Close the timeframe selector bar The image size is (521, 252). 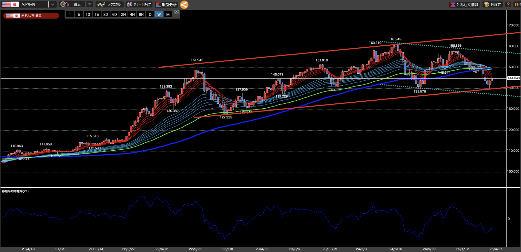[176, 12]
